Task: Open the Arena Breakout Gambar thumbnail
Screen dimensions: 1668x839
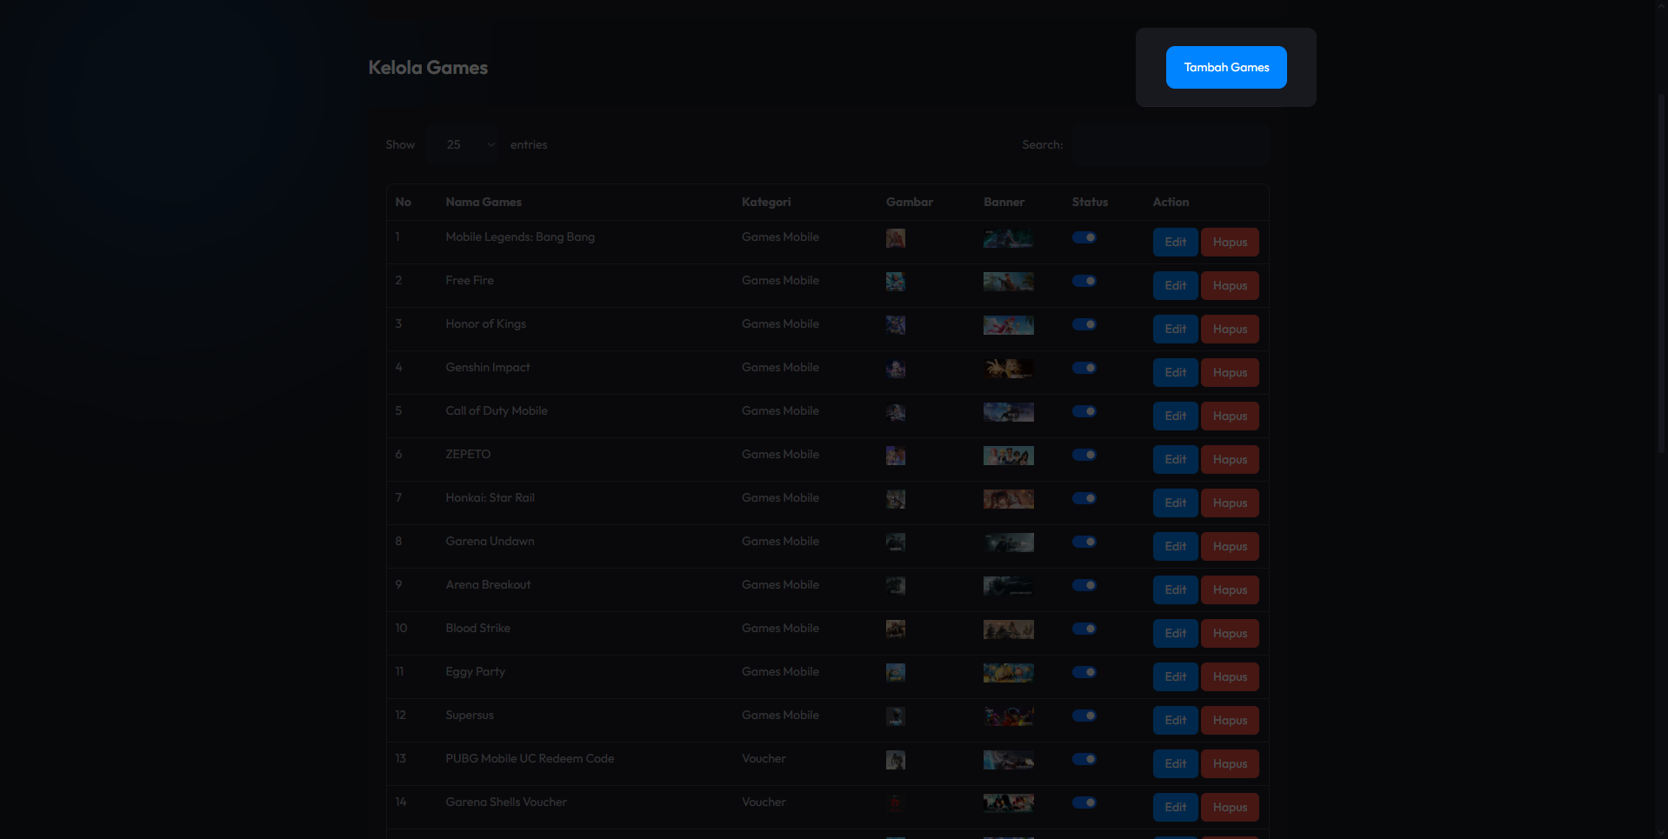Action: pos(896,586)
